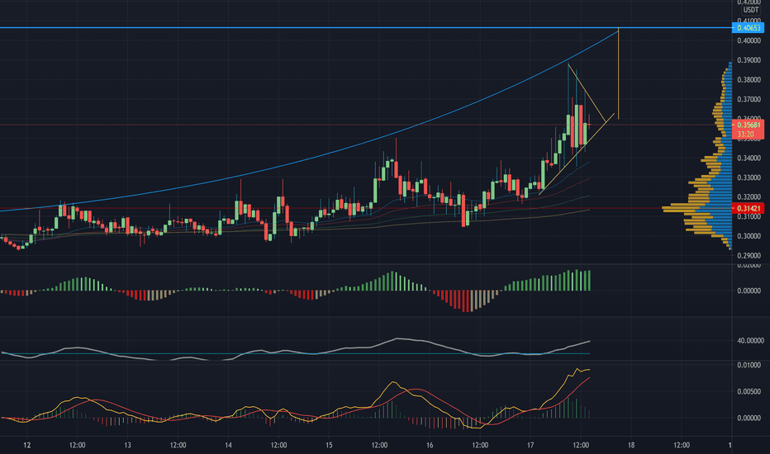Image resolution: width=770 pixels, height=454 pixels.
Task: Select the yellow vertical target line
Action: pyautogui.click(x=618, y=73)
